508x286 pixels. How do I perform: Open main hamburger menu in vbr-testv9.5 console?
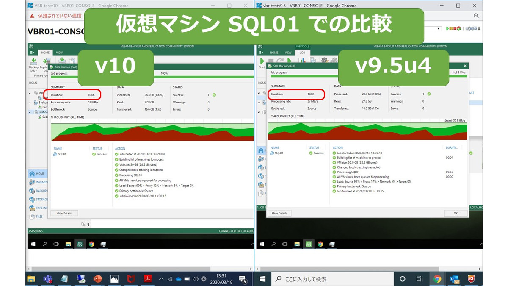click(x=260, y=53)
